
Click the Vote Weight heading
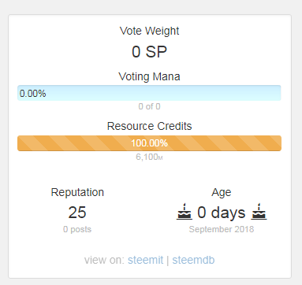pyautogui.click(x=149, y=31)
